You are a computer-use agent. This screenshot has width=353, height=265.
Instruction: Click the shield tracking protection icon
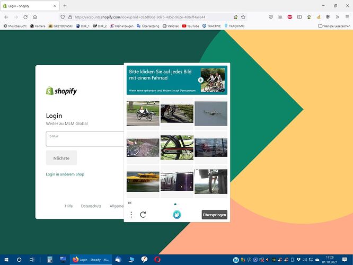[x=63, y=17]
